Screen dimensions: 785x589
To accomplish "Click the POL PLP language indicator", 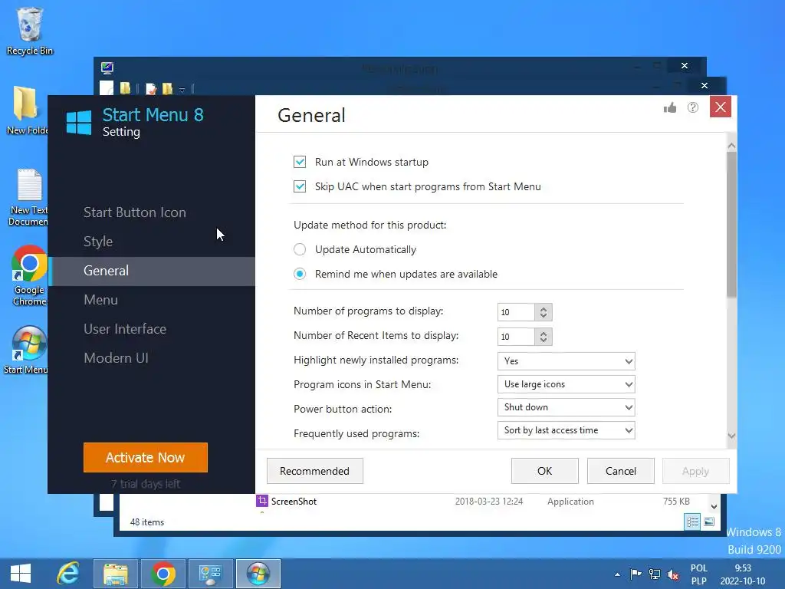I will point(699,574).
